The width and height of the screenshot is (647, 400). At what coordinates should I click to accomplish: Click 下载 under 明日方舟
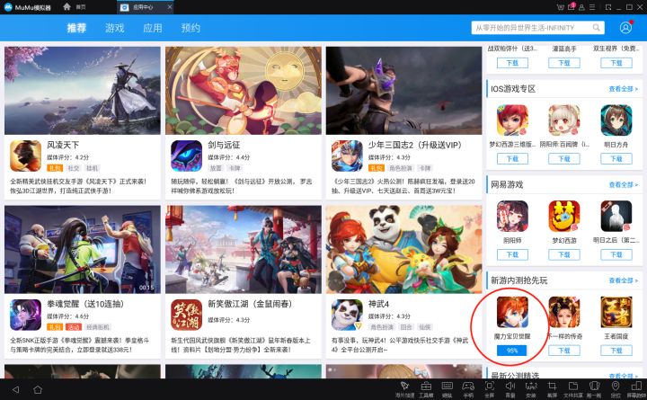tap(616, 159)
